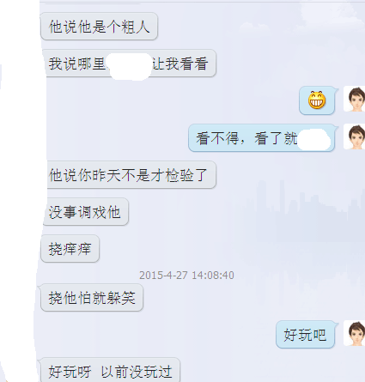Open the avatar beside the grinning emoji message

click(354, 99)
